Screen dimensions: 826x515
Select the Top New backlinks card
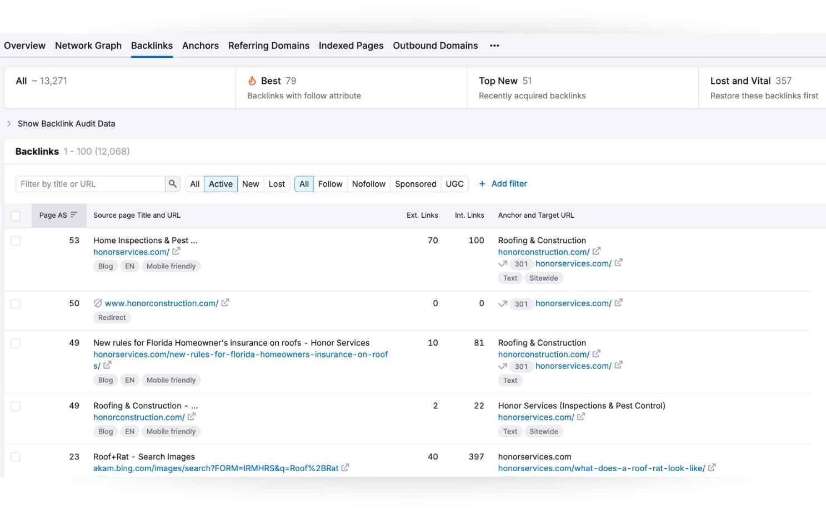pos(583,88)
